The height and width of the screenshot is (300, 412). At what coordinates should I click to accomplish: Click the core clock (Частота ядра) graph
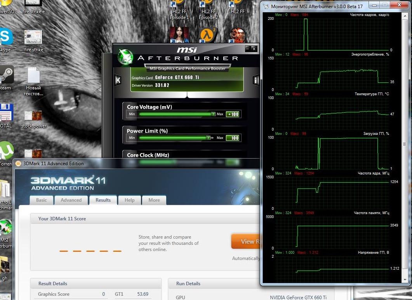[x=332, y=193]
